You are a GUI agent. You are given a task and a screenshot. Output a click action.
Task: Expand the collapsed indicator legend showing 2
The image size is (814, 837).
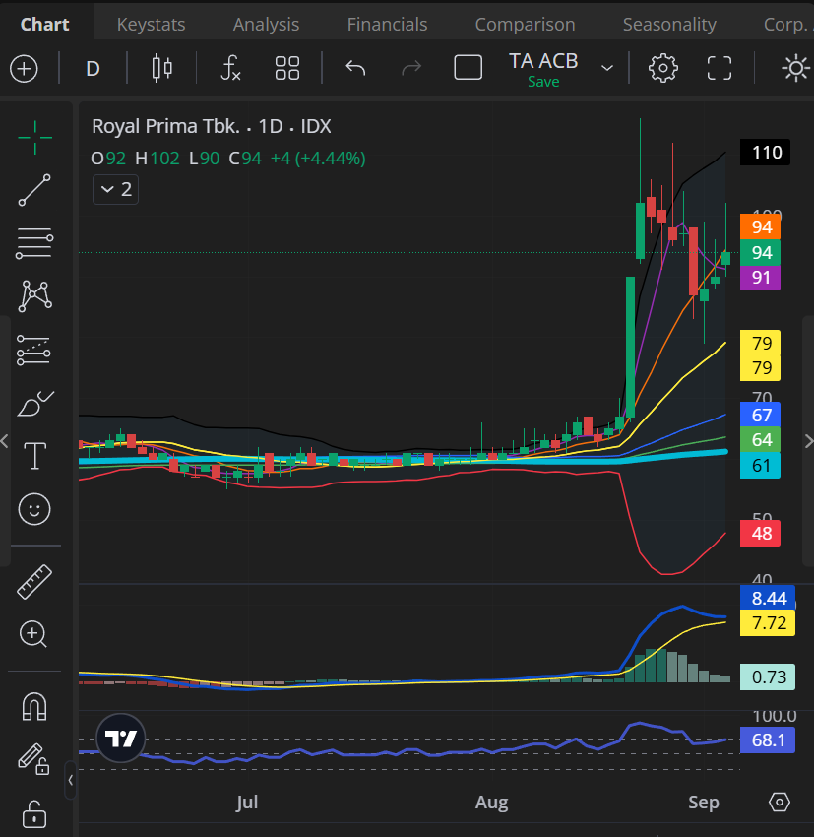click(116, 189)
